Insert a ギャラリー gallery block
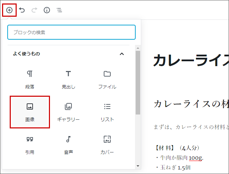 (68, 112)
